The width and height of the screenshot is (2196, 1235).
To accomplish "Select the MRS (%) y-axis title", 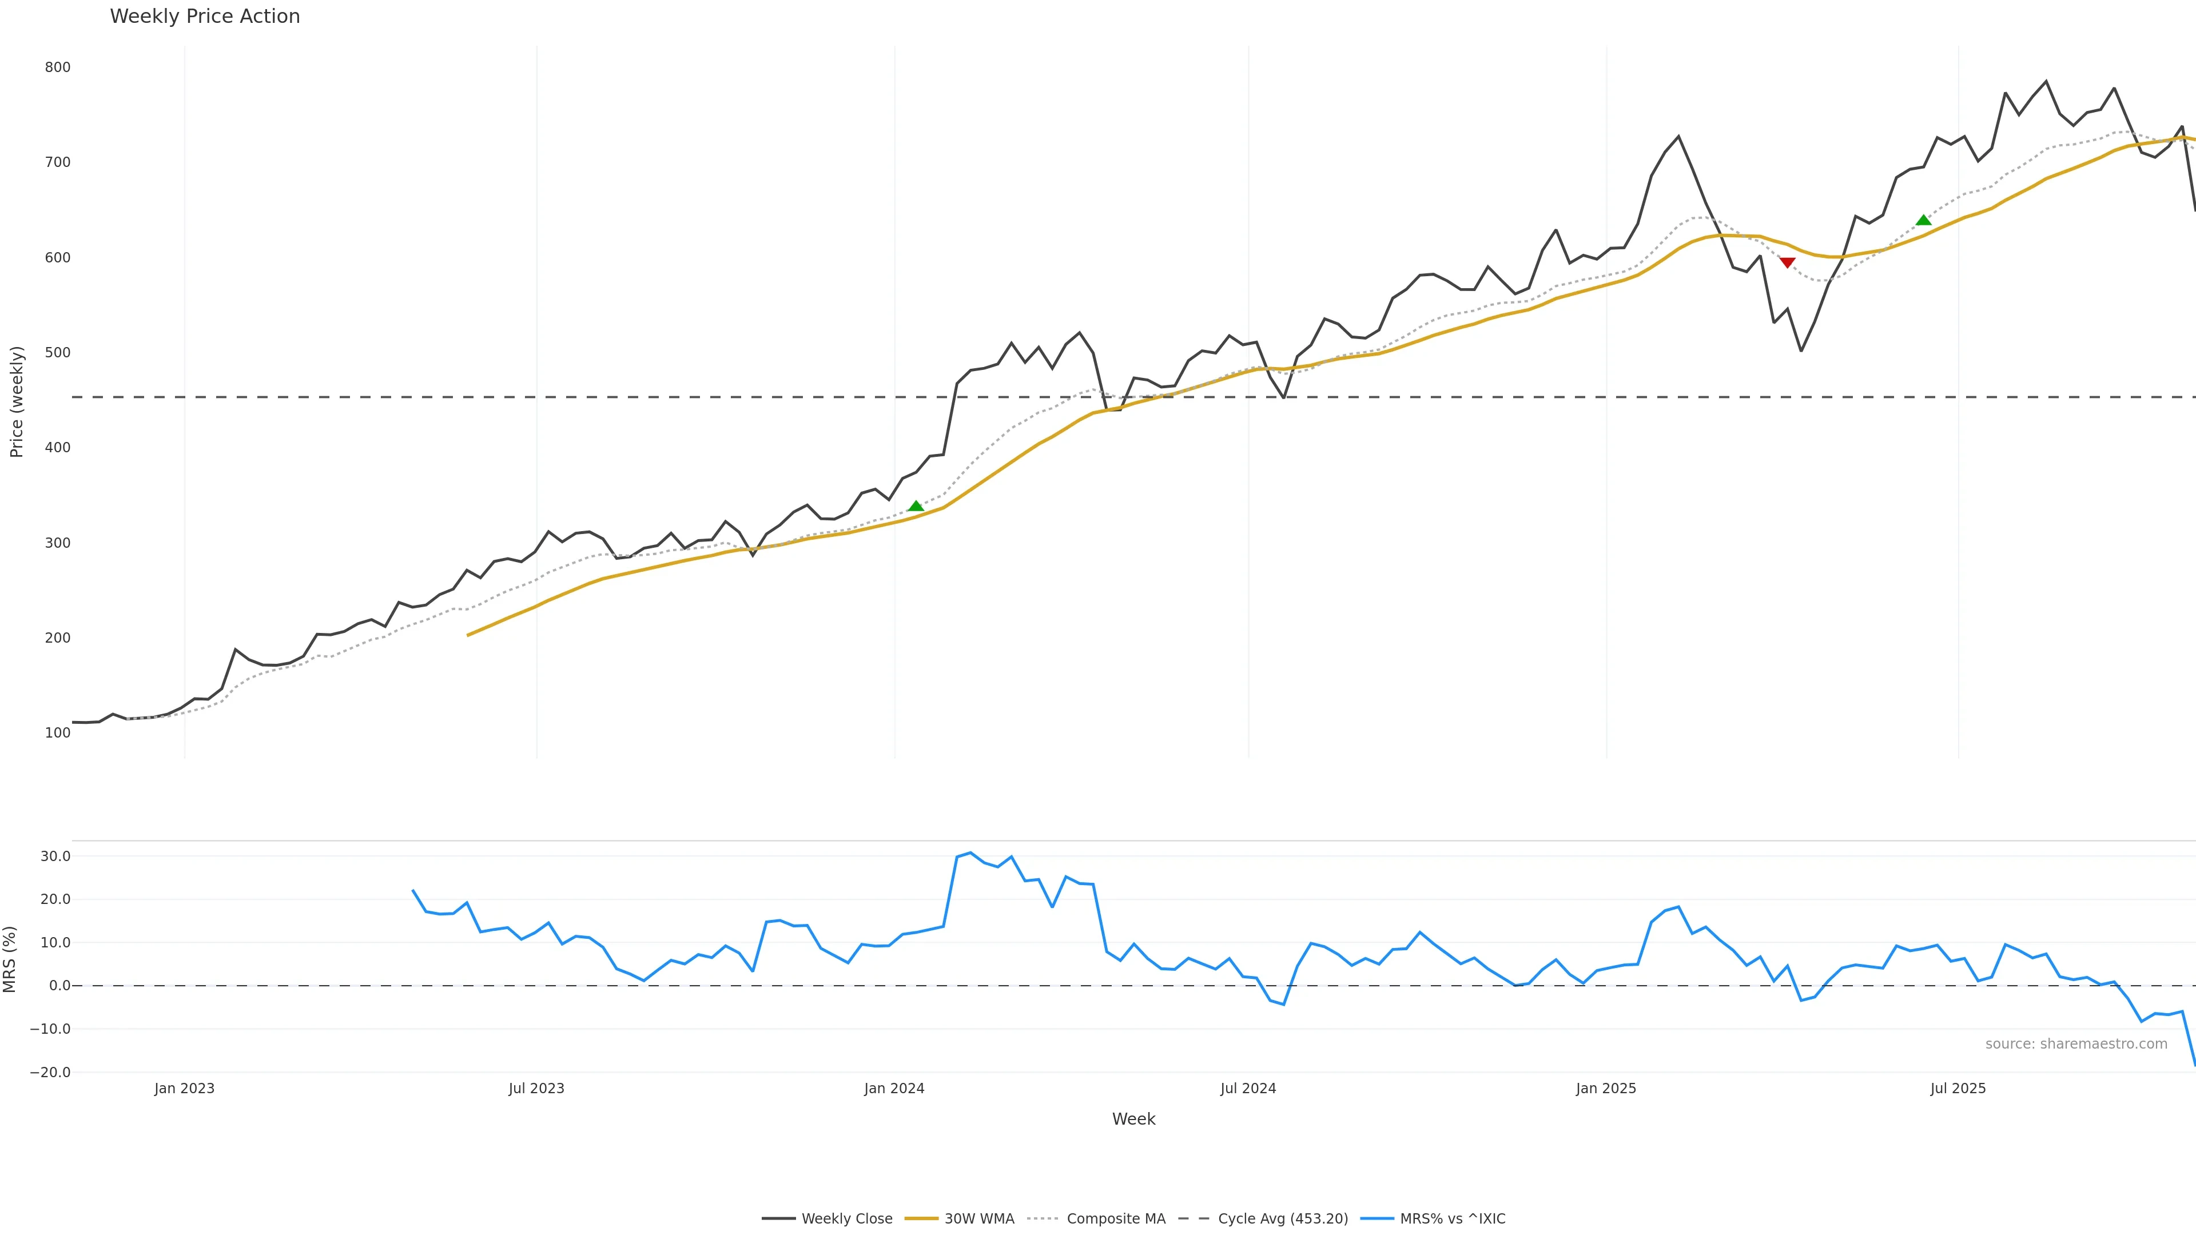I will [10, 959].
